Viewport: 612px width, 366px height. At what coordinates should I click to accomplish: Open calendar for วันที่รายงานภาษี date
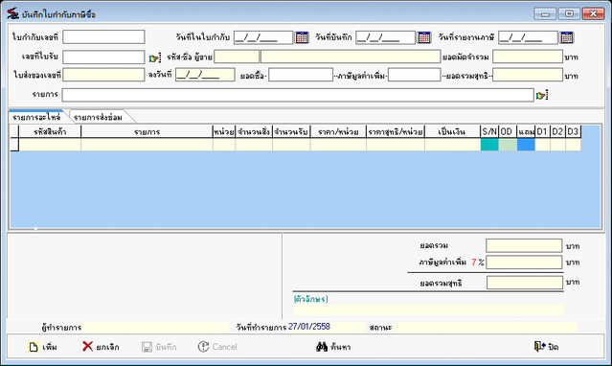pyautogui.click(x=566, y=37)
